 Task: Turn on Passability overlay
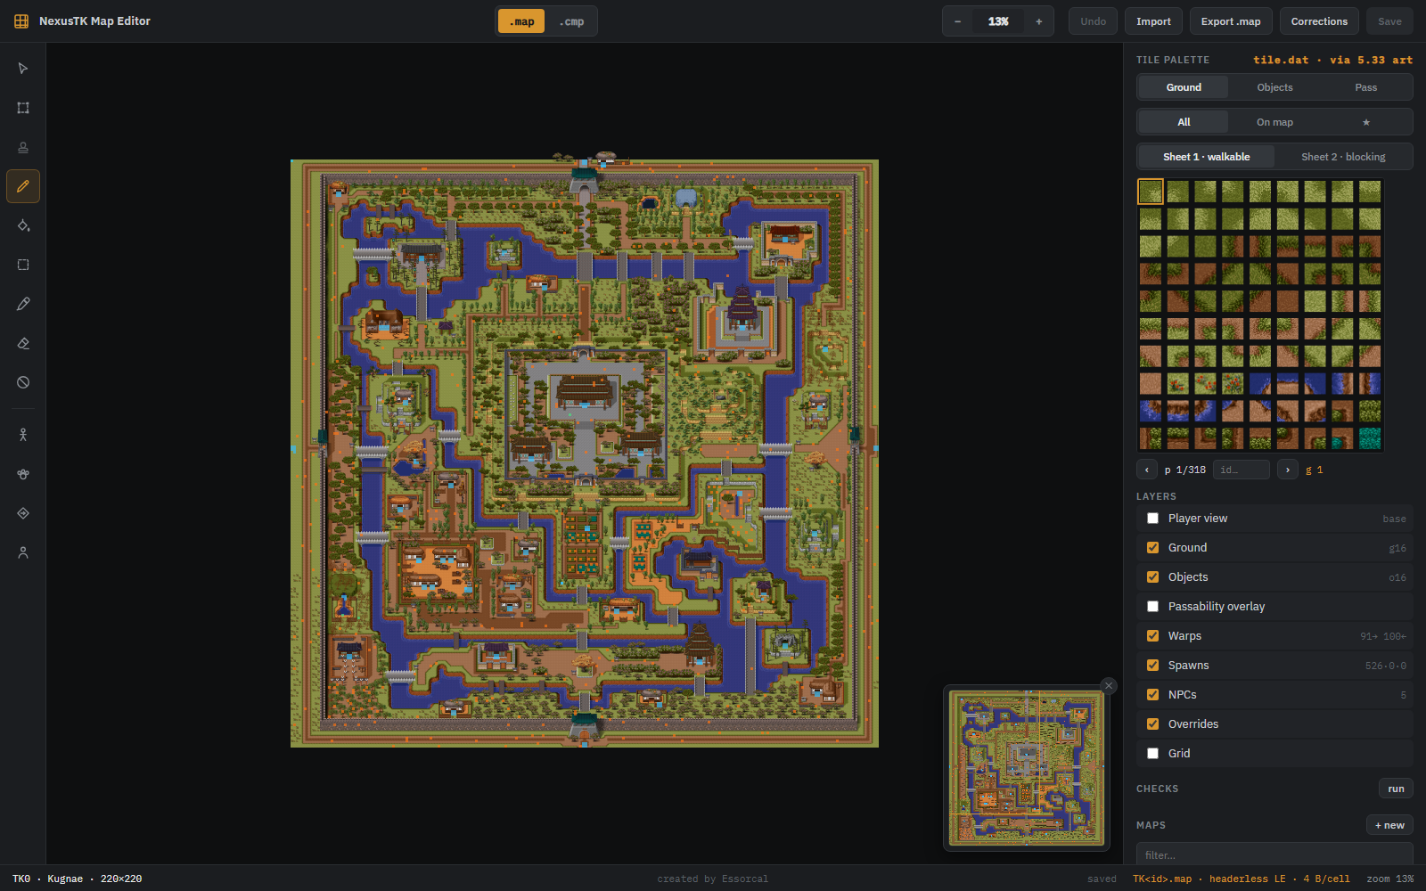point(1152,607)
